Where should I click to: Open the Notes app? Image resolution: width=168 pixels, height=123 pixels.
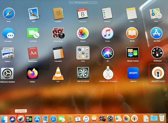pos(131,13)
